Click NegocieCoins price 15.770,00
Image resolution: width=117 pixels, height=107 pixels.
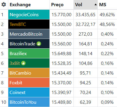coord(62,15)
